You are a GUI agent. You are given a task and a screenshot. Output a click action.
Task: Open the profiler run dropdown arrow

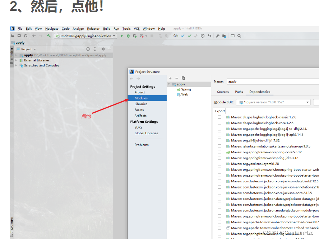[x=146, y=36]
